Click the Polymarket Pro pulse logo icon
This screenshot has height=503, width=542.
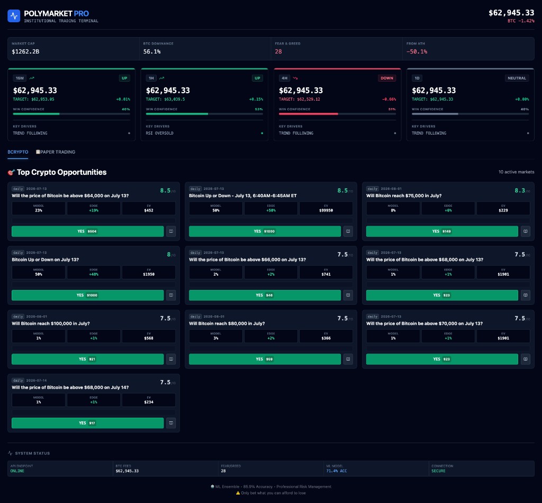point(14,16)
